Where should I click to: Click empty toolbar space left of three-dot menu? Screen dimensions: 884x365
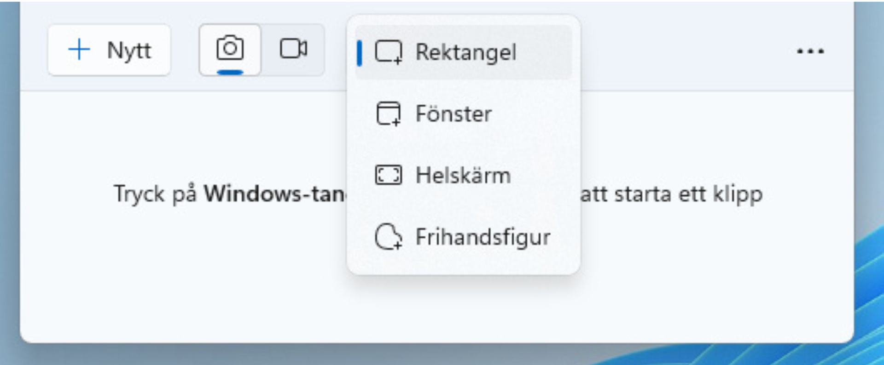coord(691,51)
